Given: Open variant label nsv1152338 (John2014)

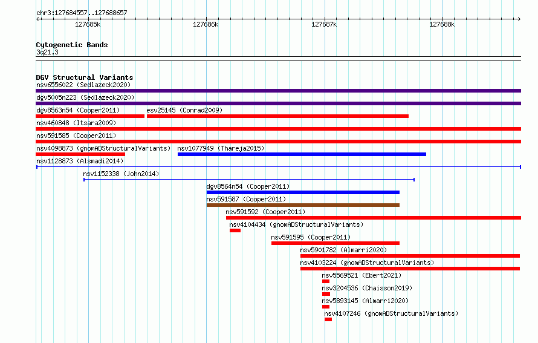Looking at the screenshot, I should (121, 174).
